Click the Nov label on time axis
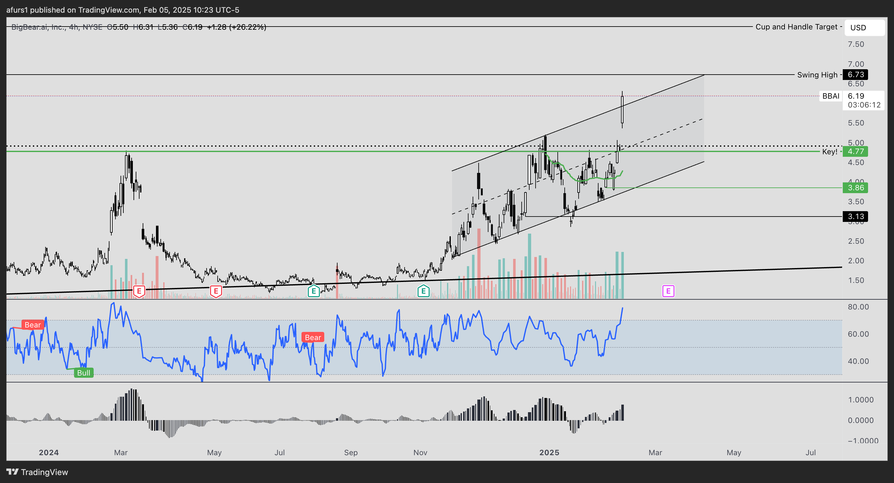Screen dimensions: 894x483 pos(420,452)
